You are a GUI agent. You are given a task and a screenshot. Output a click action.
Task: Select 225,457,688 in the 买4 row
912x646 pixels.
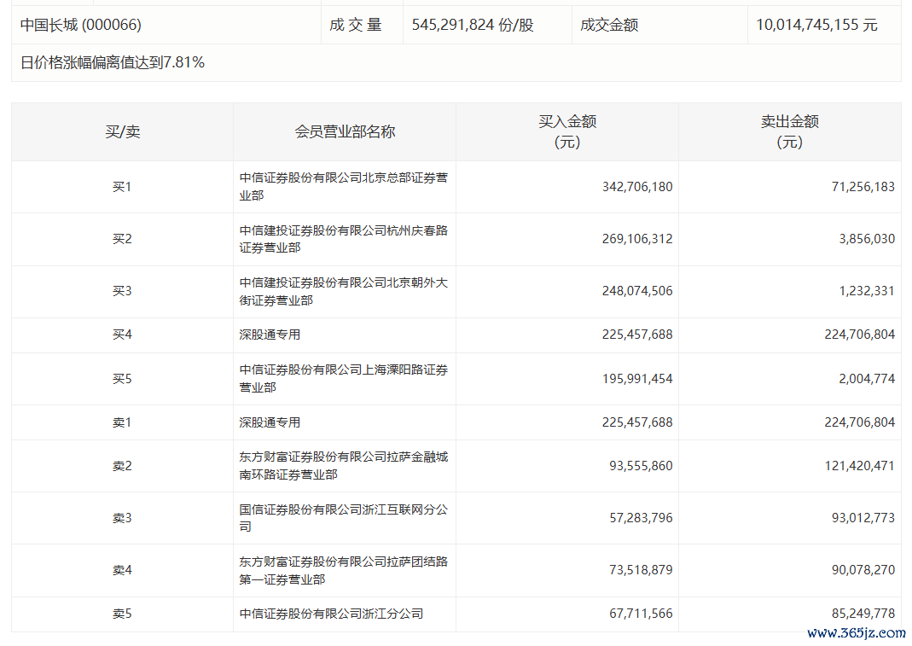(637, 335)
